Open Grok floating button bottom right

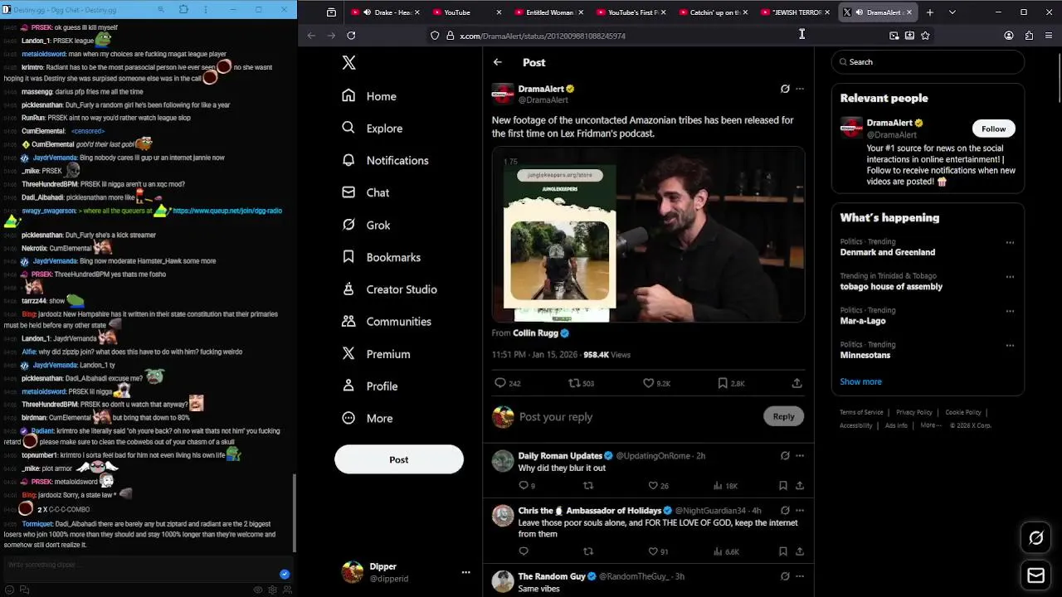[1035, 538]
